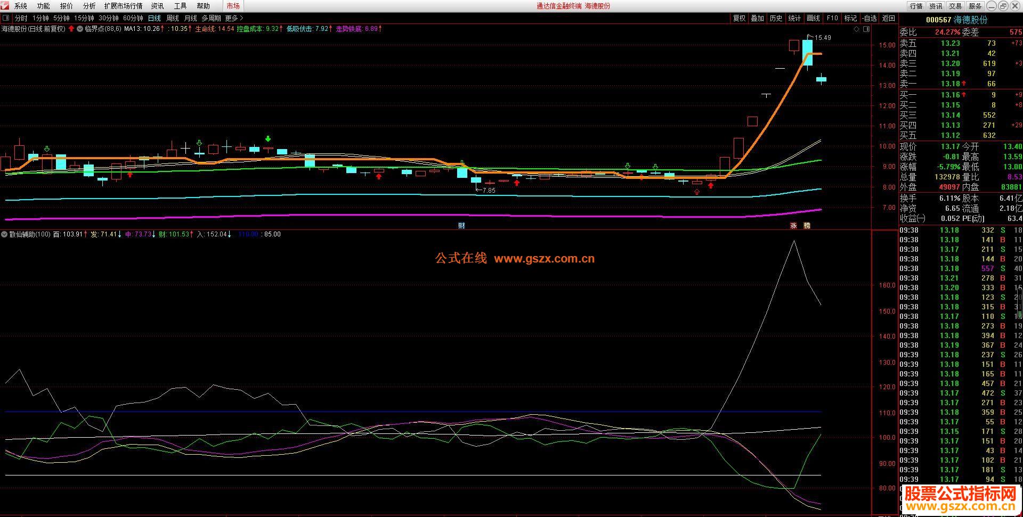Click the 海德股份 stock name in quote panel
The height and width of the screenshot is (517, 1023).
(971, 20)
